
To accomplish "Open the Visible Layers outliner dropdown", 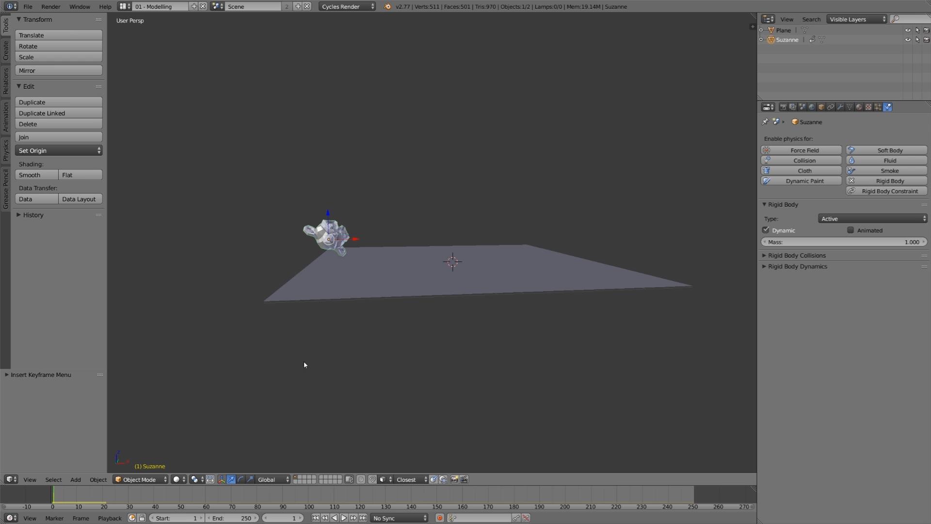I will click(x=857, y=19).
